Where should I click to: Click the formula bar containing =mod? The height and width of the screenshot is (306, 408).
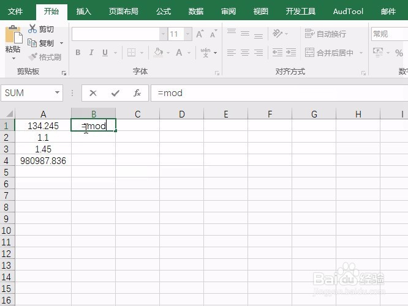point(280,93)
